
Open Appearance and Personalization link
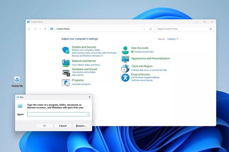(150, 58)
